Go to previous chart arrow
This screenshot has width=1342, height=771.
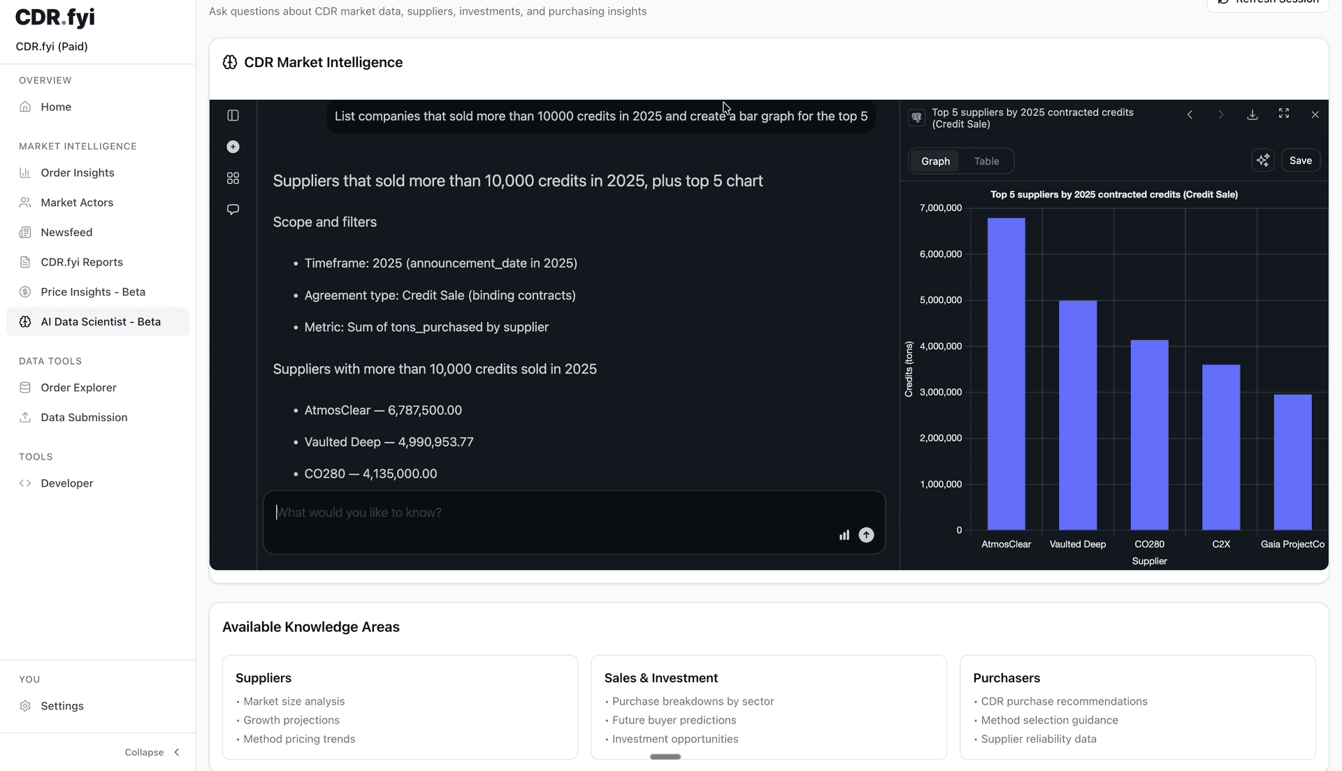pyautogui.click(x=1190, y=115)
